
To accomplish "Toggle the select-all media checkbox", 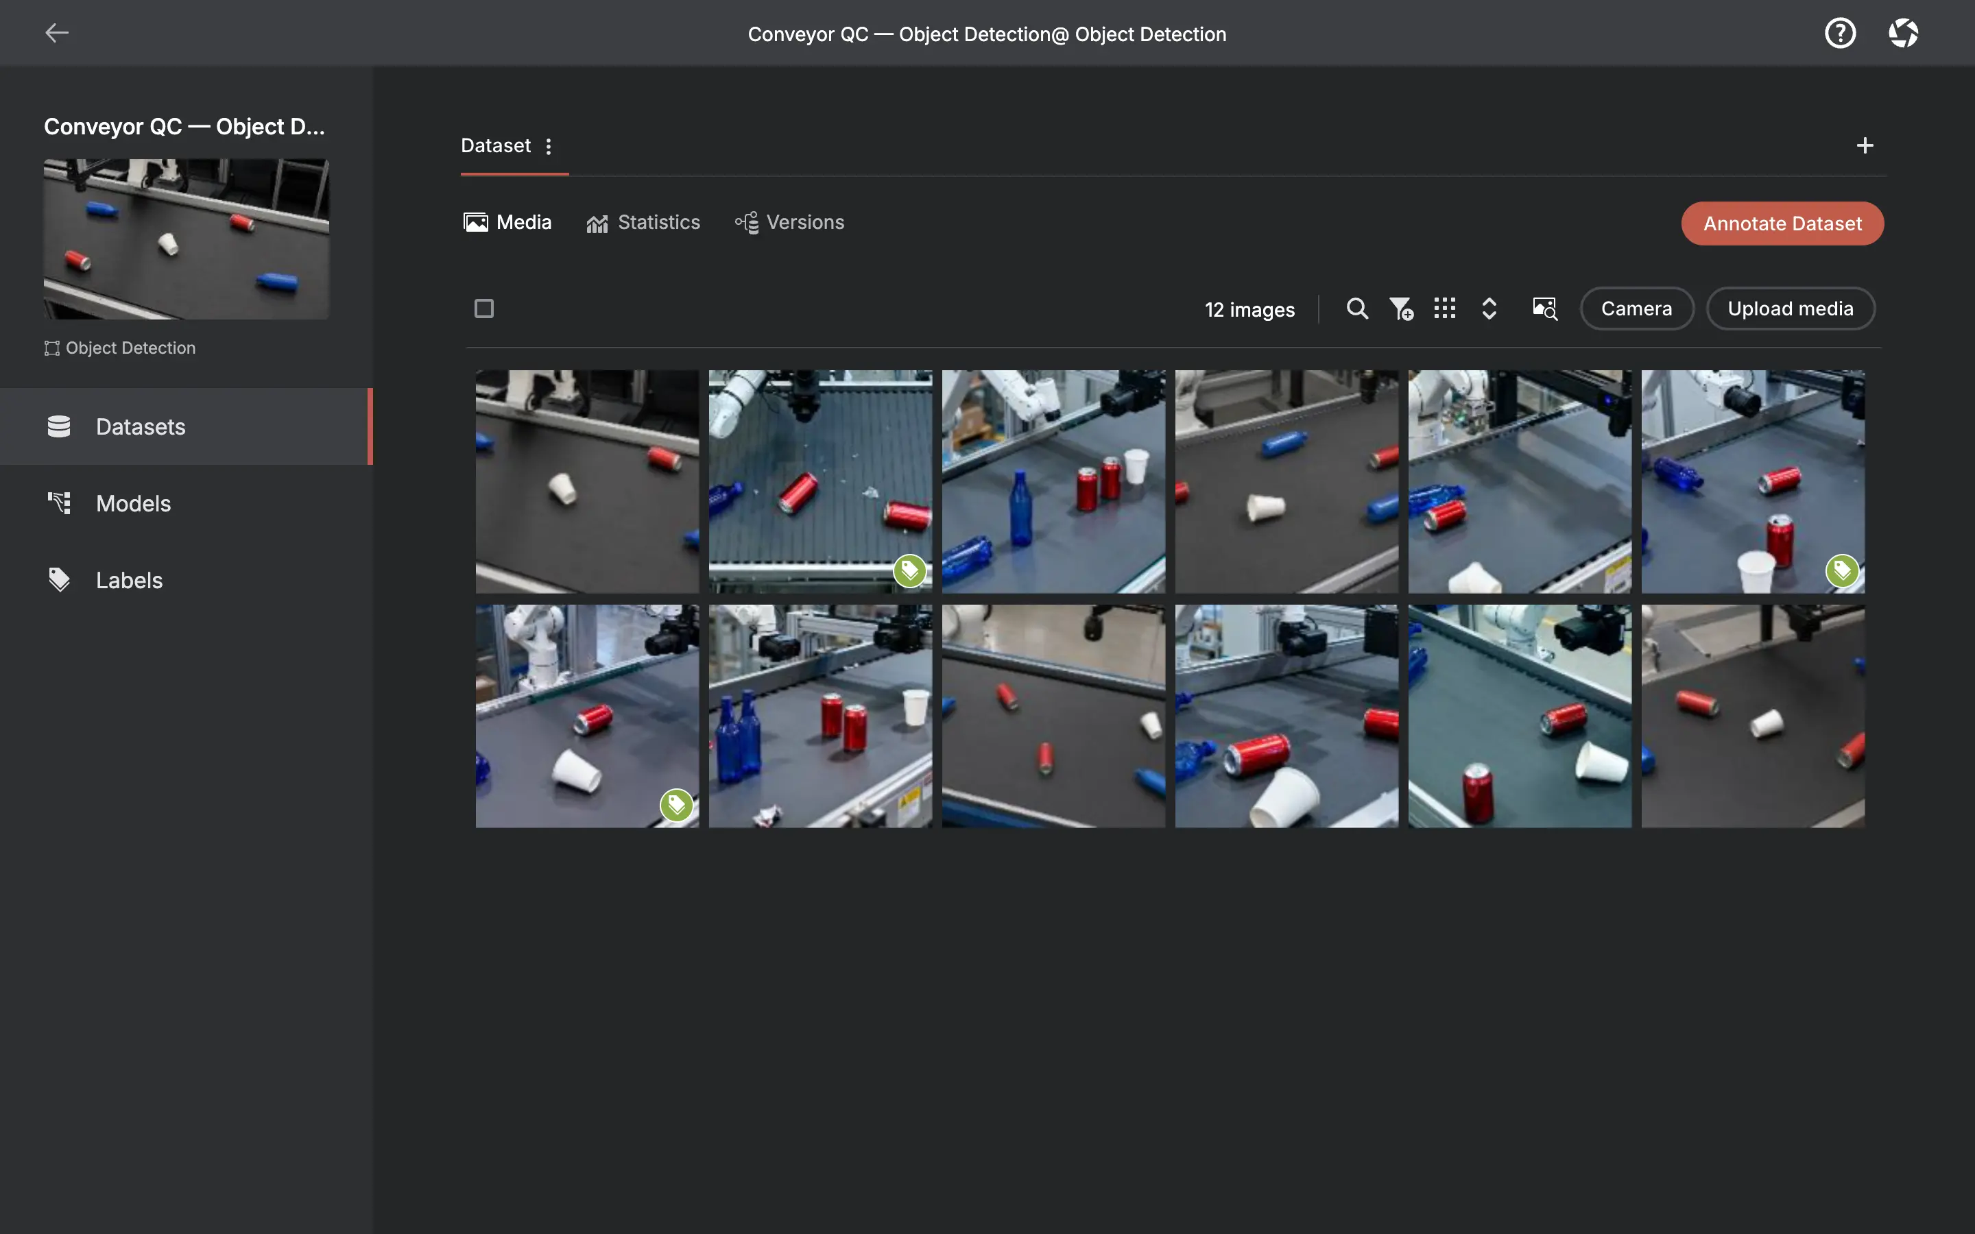I will [x=484, y=308].
